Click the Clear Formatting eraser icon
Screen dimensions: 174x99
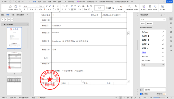(x=58, y=6)
